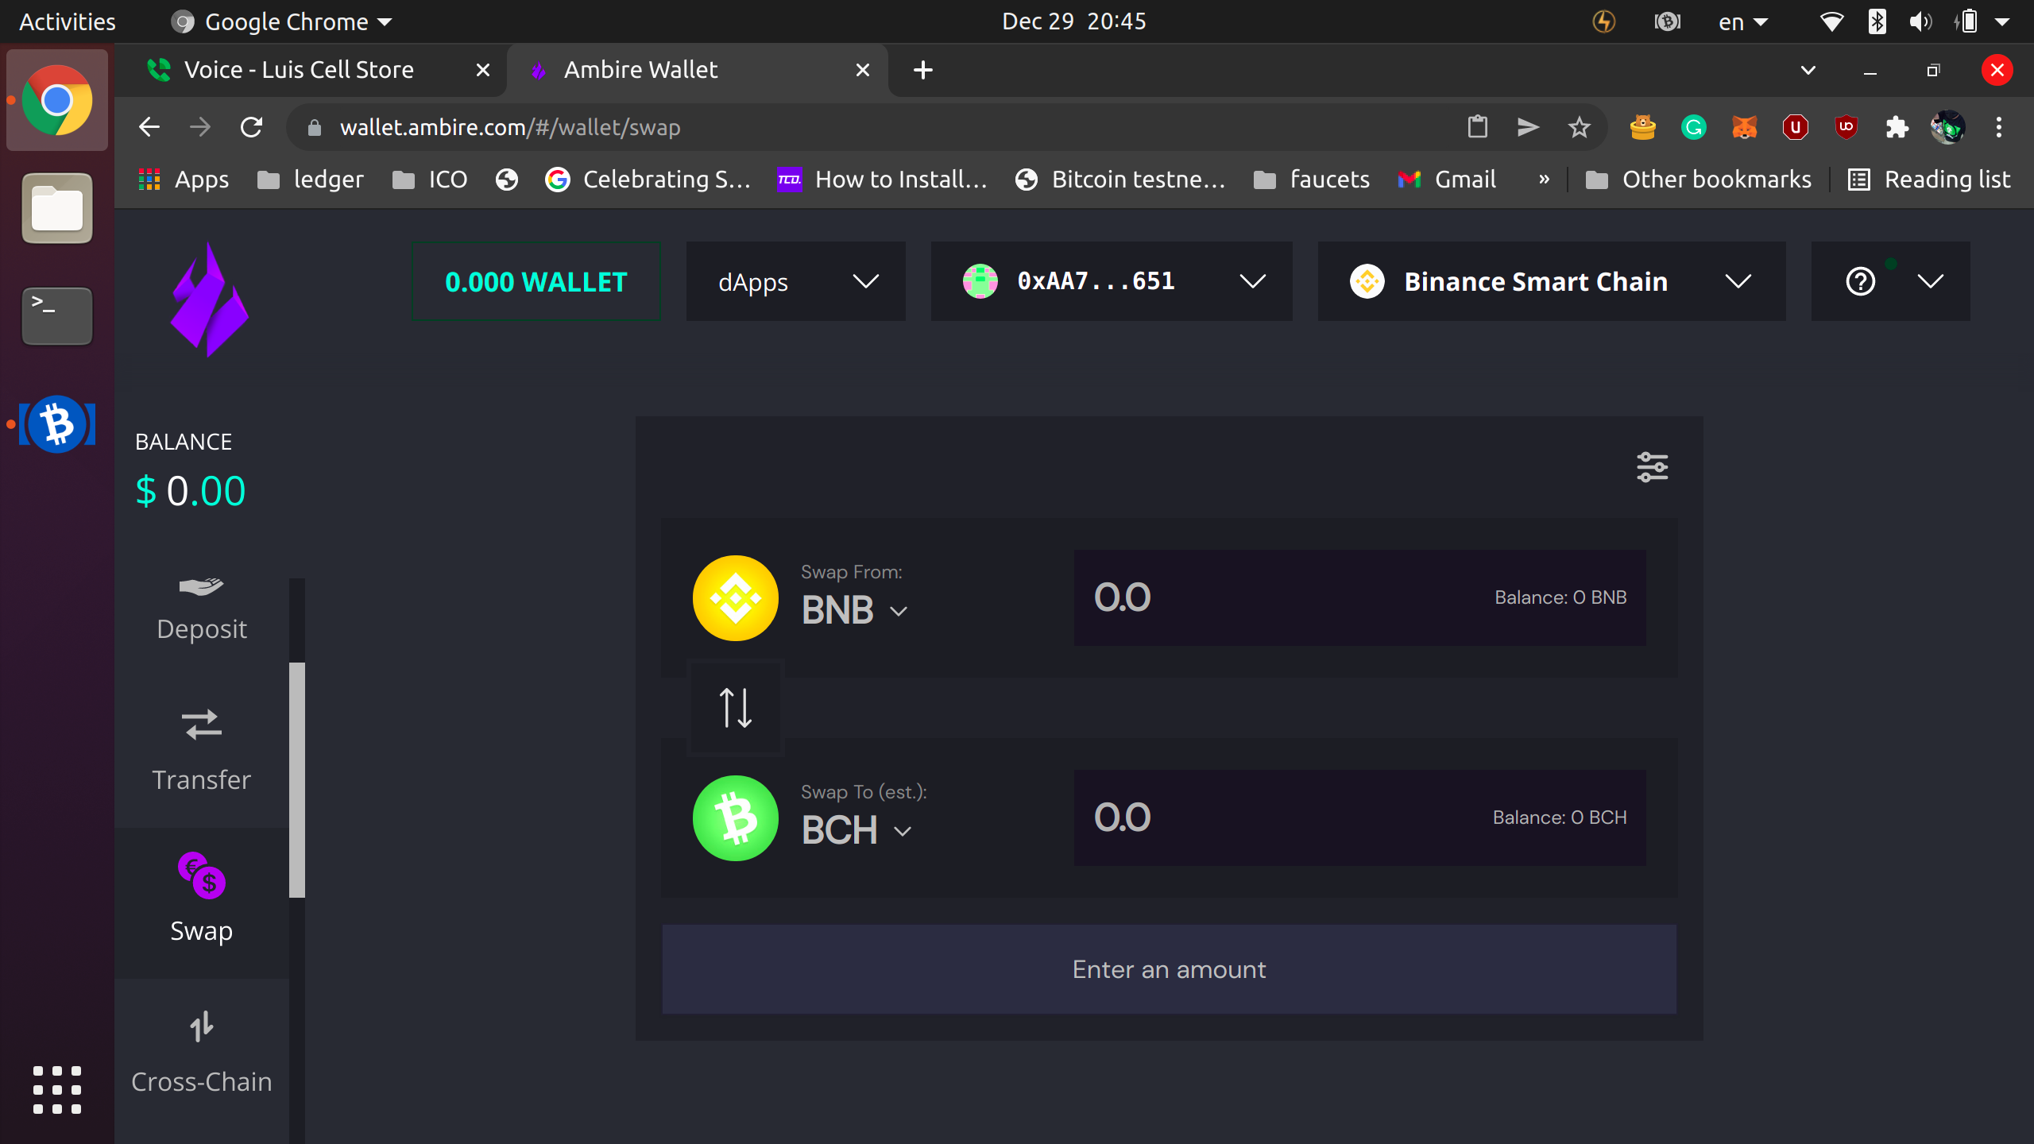Launch Google Chrome from the dock
The height and width of the screenshot is (1144, 2034).
click(x=57, y=100)
